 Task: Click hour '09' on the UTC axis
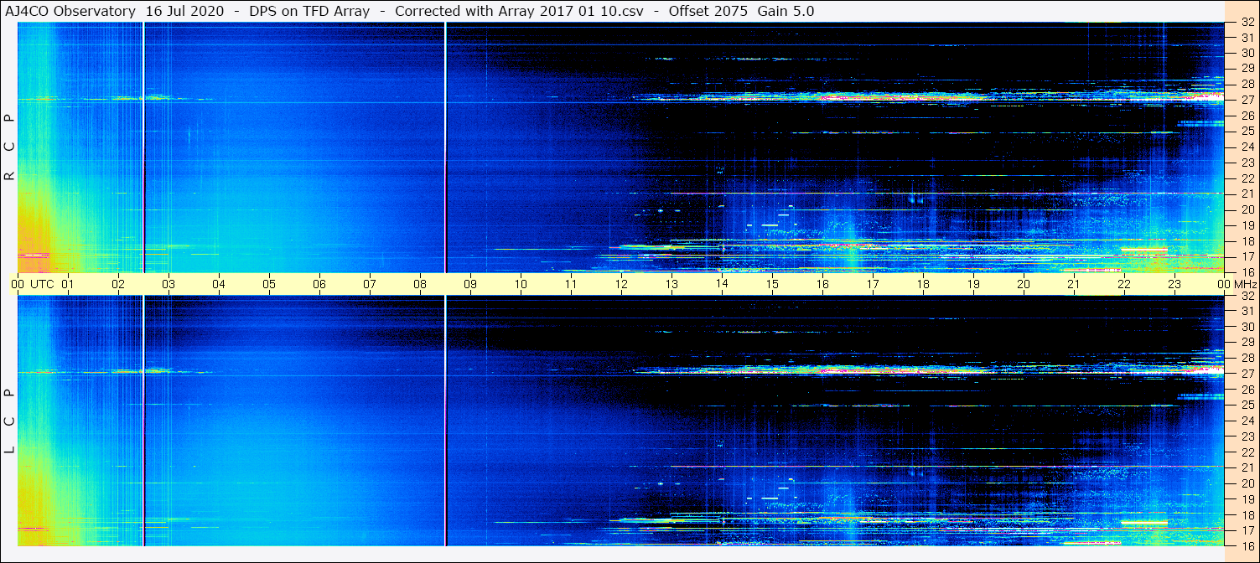pos(470,284)
